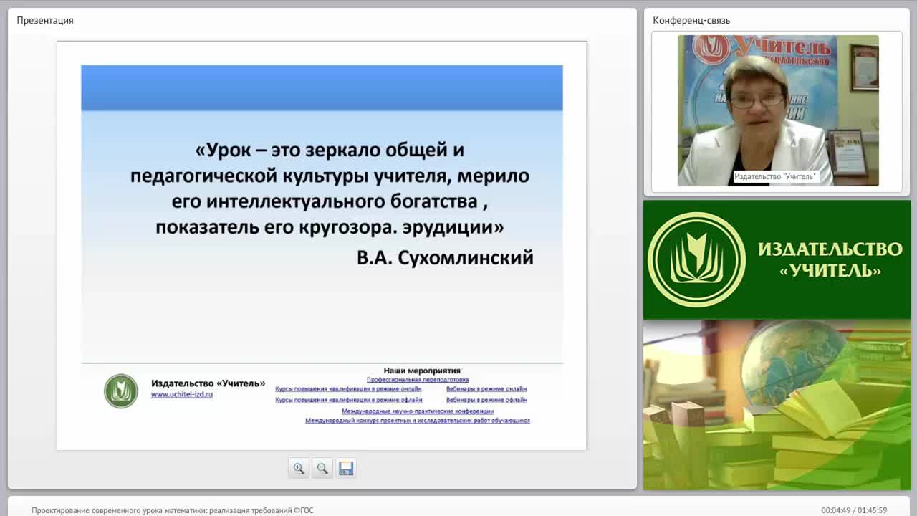The image size is (917, 516).
Task: Click the speaker webcam video
Action: (x=778, y=110)
